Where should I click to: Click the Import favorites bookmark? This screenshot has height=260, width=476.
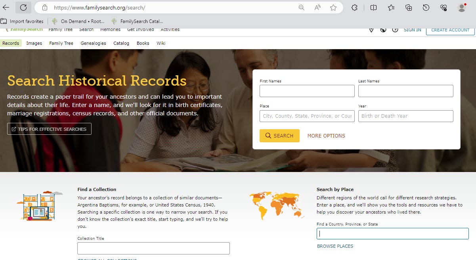(x=22, y=21)
